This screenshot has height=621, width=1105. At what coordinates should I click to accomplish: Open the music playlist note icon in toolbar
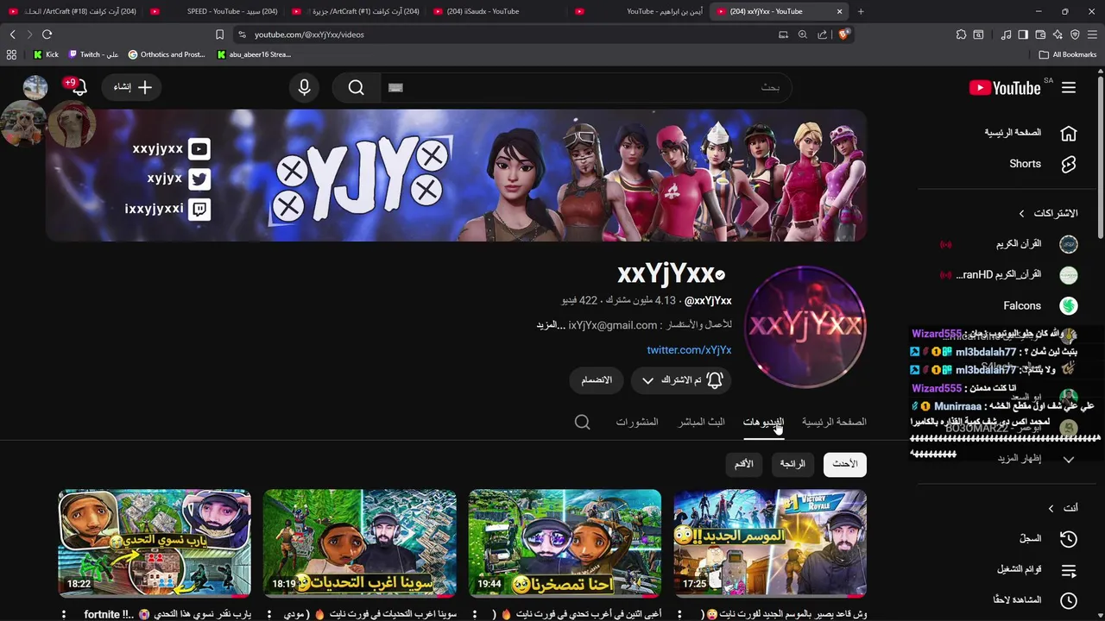click(1007, 34)
